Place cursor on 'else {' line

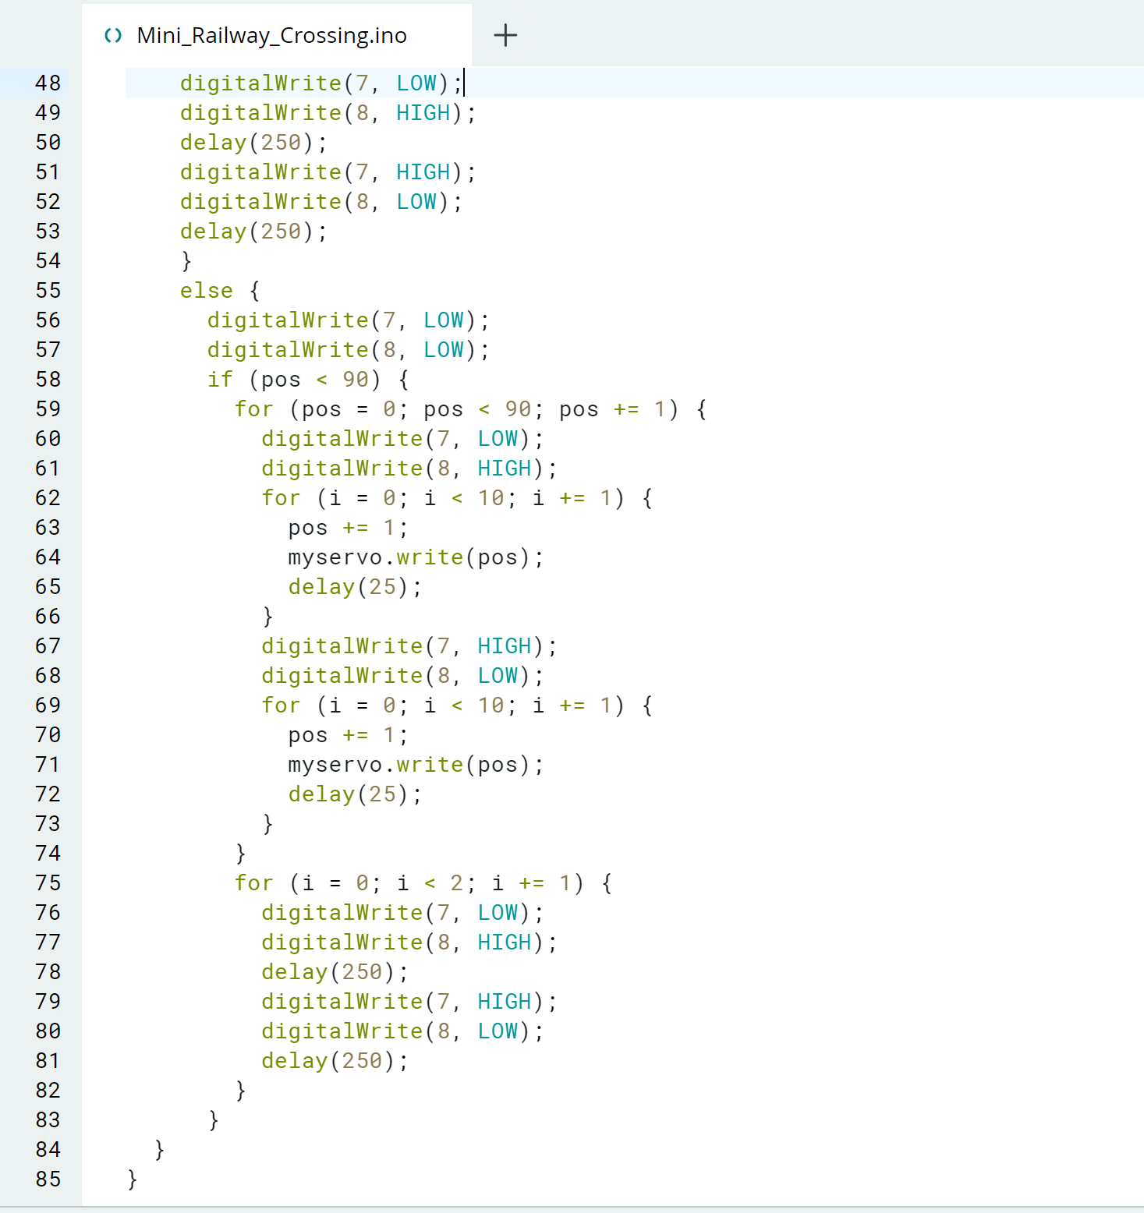pyautogui.click(x=220, y=290)
